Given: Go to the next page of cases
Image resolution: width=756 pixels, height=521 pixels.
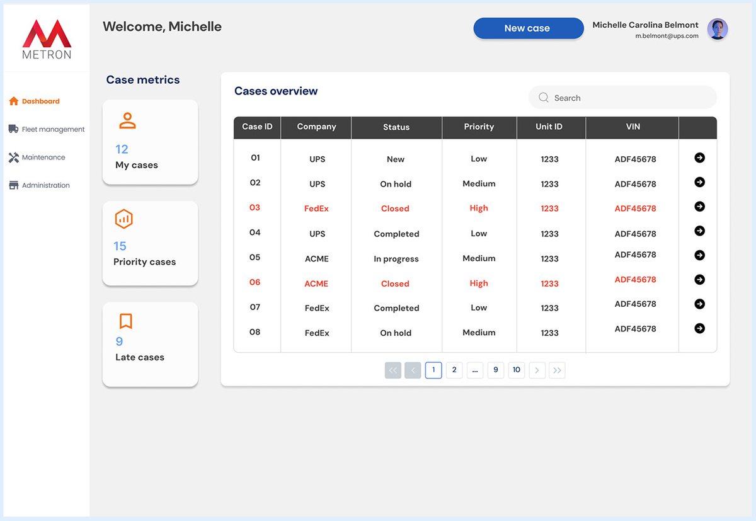Looking at the screenshot, I should click(x=537, y=370).
